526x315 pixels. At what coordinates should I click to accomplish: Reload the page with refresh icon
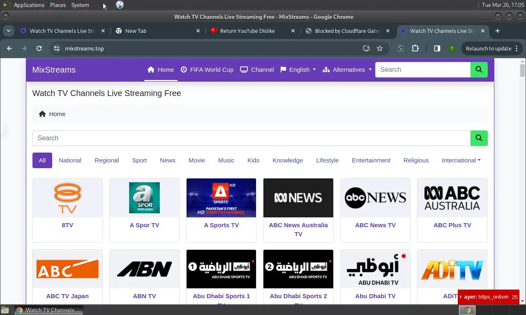point(39,48)
